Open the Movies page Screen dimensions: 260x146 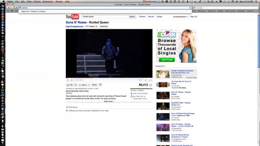click(x=151, y=17)
